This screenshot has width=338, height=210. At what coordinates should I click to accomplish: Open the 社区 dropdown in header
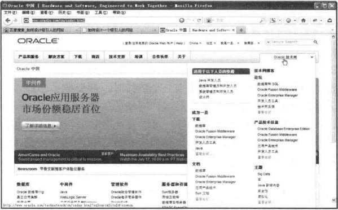tap(211, 43)
